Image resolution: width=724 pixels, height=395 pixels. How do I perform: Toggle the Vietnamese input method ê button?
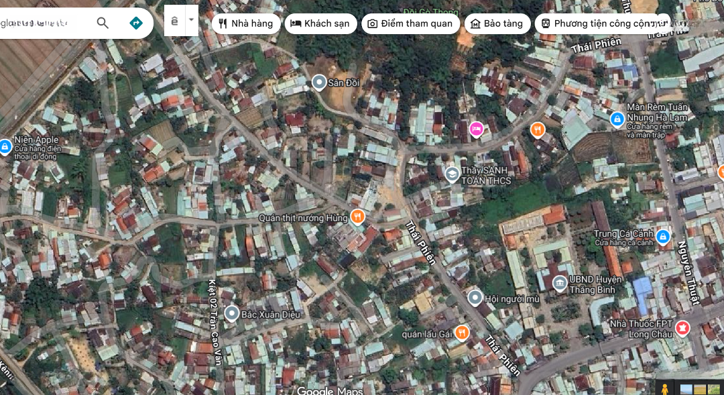pyautogui.click(x=174, y=21)
